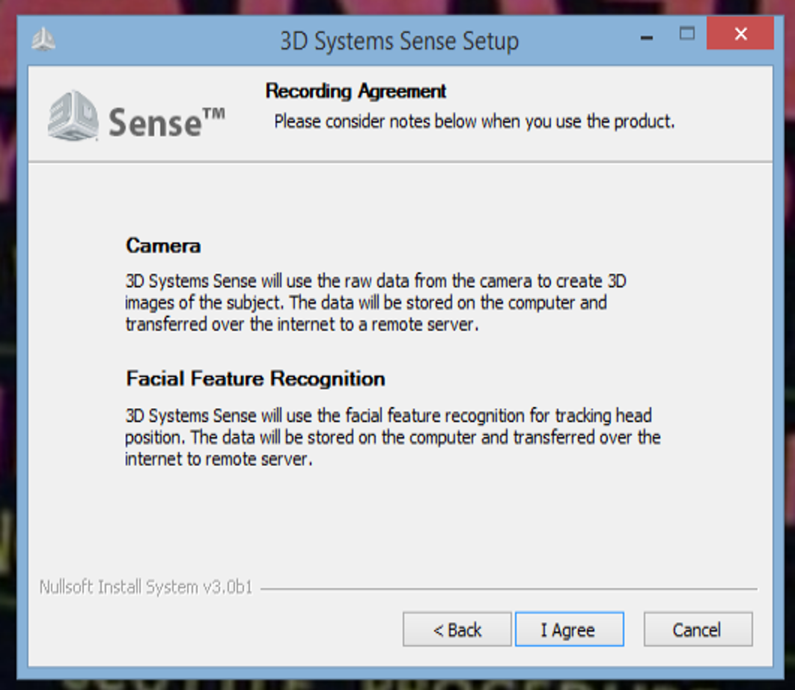
Task: Click the Camera description paragraph
Action: (x=375, y=302)
